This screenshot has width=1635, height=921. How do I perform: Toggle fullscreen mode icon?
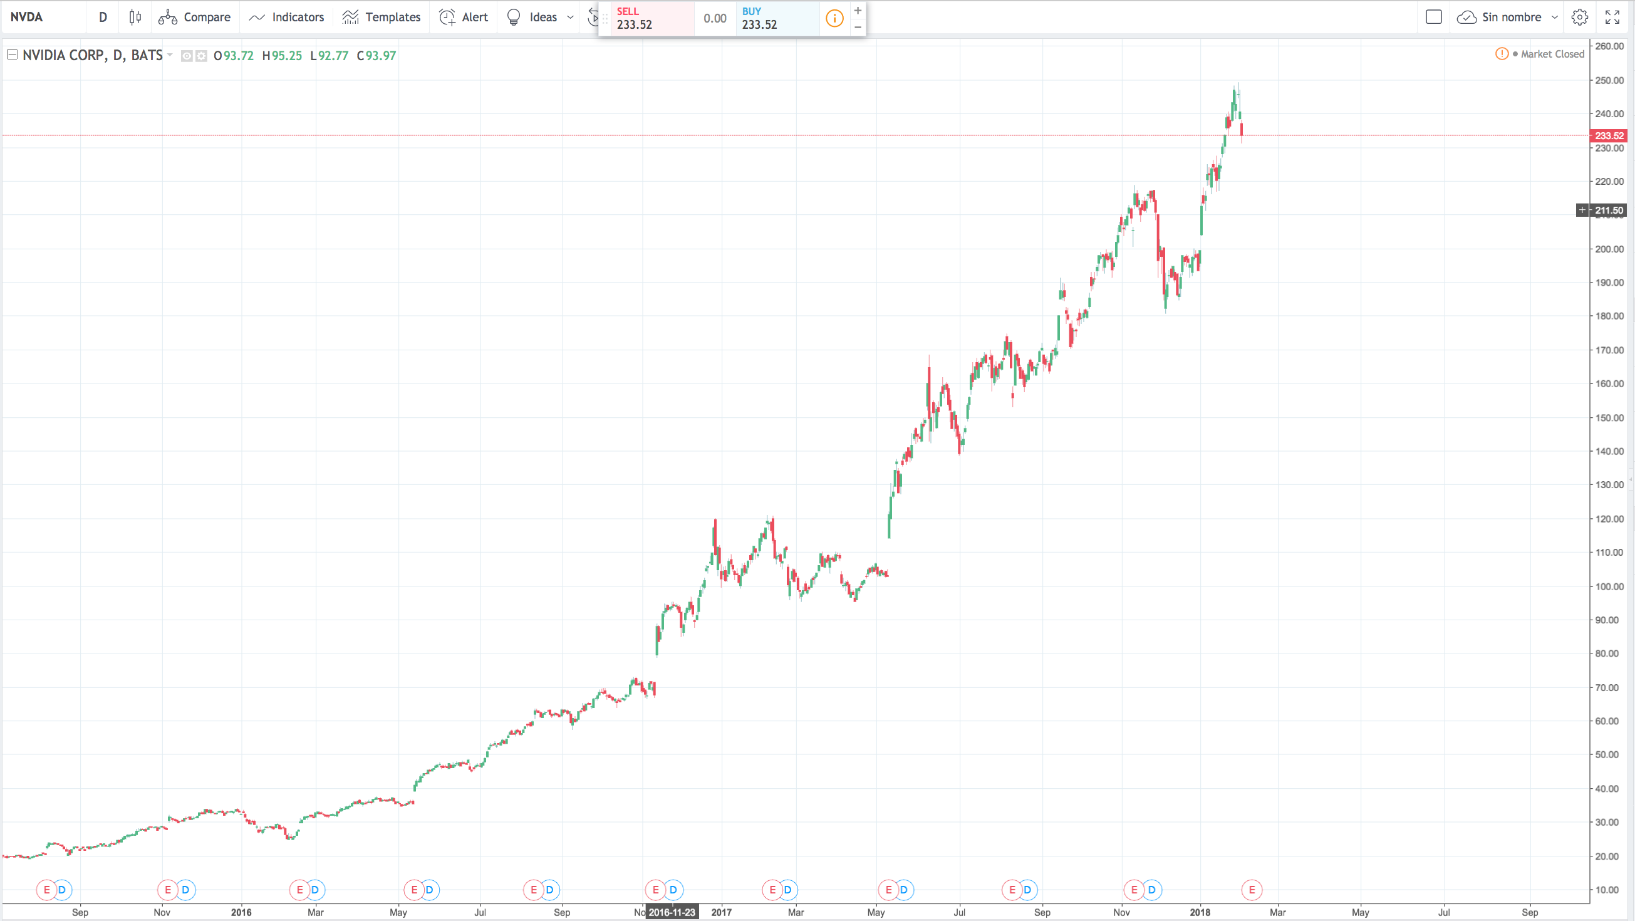(1612, 17)
